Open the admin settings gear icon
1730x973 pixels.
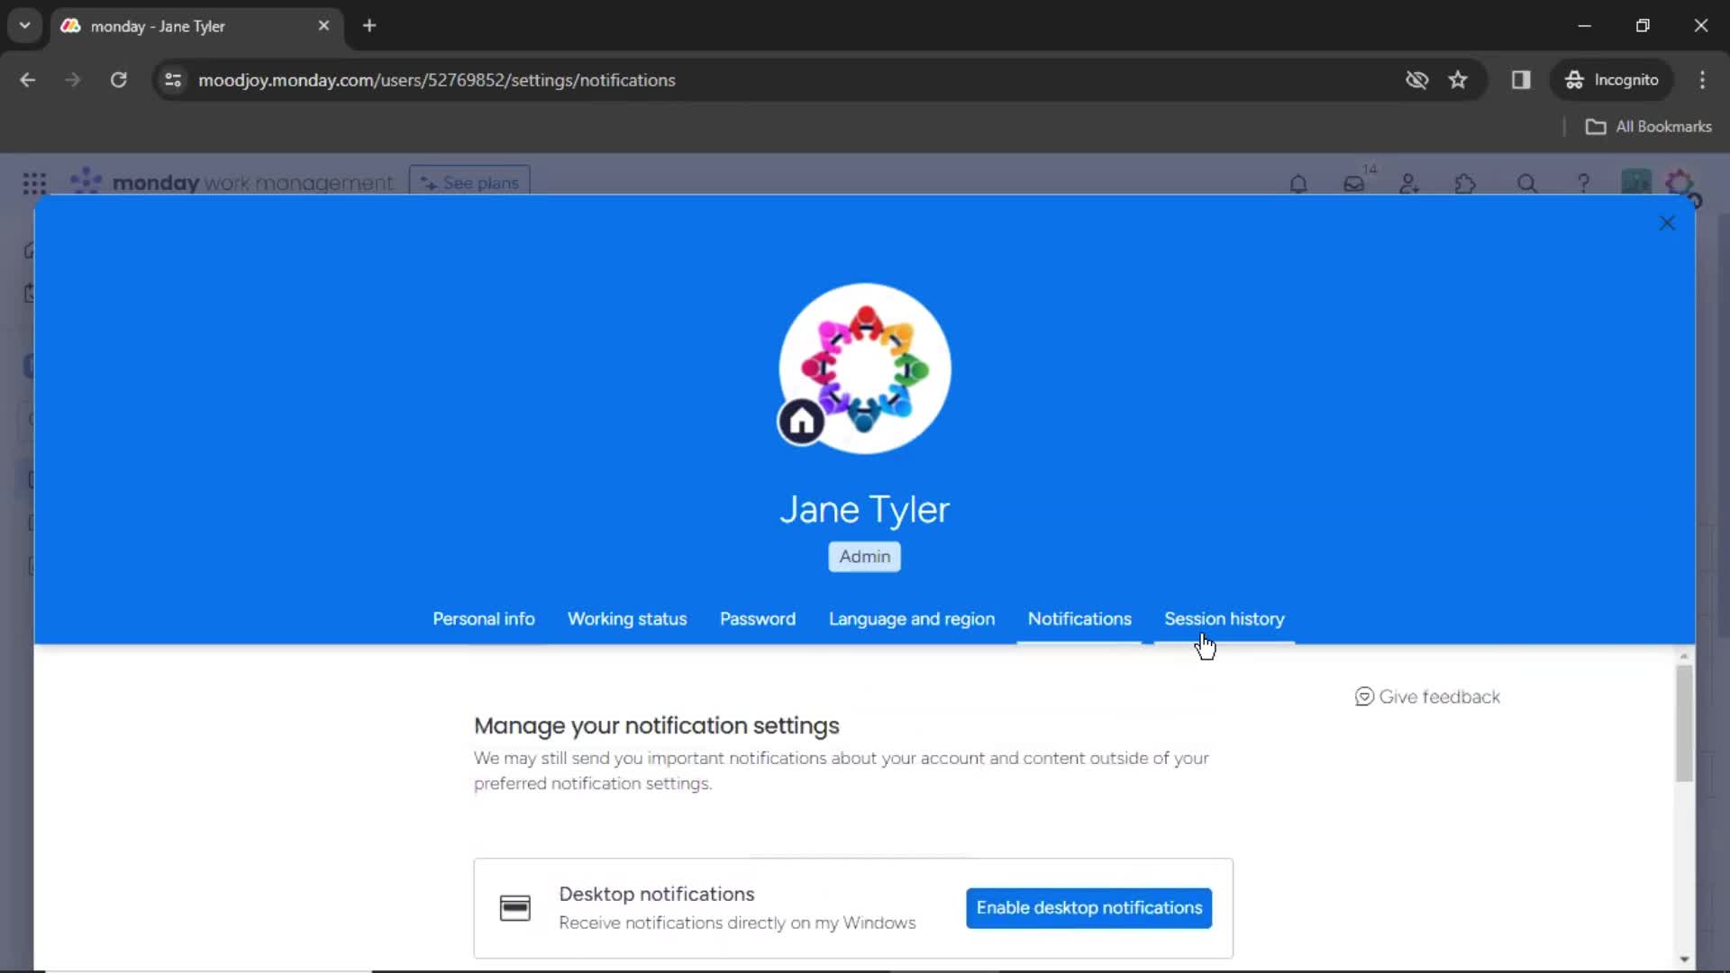click(1681, 184)
